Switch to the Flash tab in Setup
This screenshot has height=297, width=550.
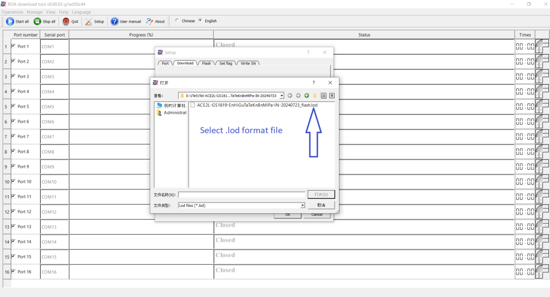coord(206,63)
